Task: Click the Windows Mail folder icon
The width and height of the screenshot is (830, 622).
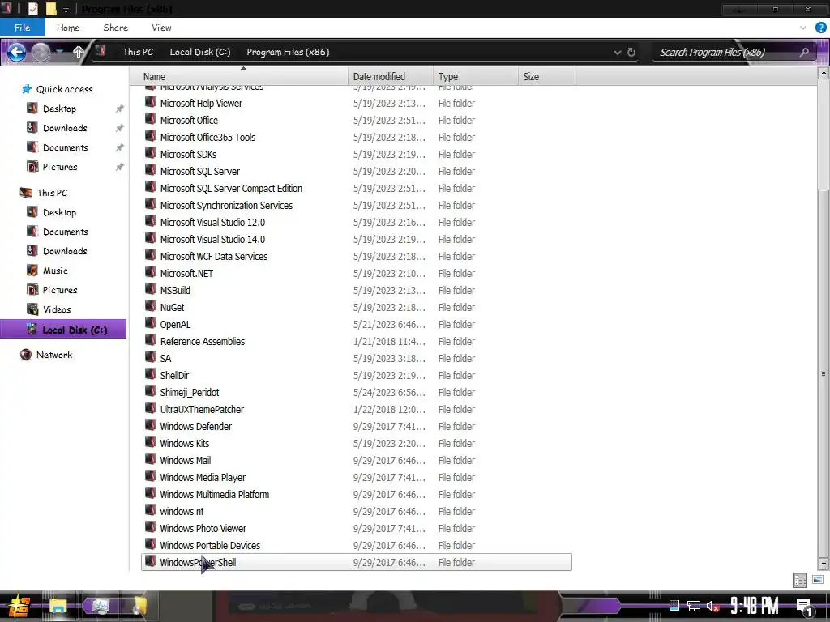Action: point(150,459)
